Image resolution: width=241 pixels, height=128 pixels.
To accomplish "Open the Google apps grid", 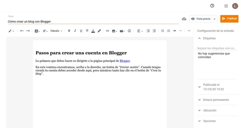I will coord(226,6).
